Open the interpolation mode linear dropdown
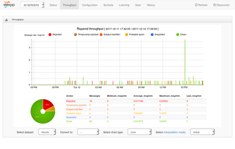The image size is (235, 149). pos(202,132)
